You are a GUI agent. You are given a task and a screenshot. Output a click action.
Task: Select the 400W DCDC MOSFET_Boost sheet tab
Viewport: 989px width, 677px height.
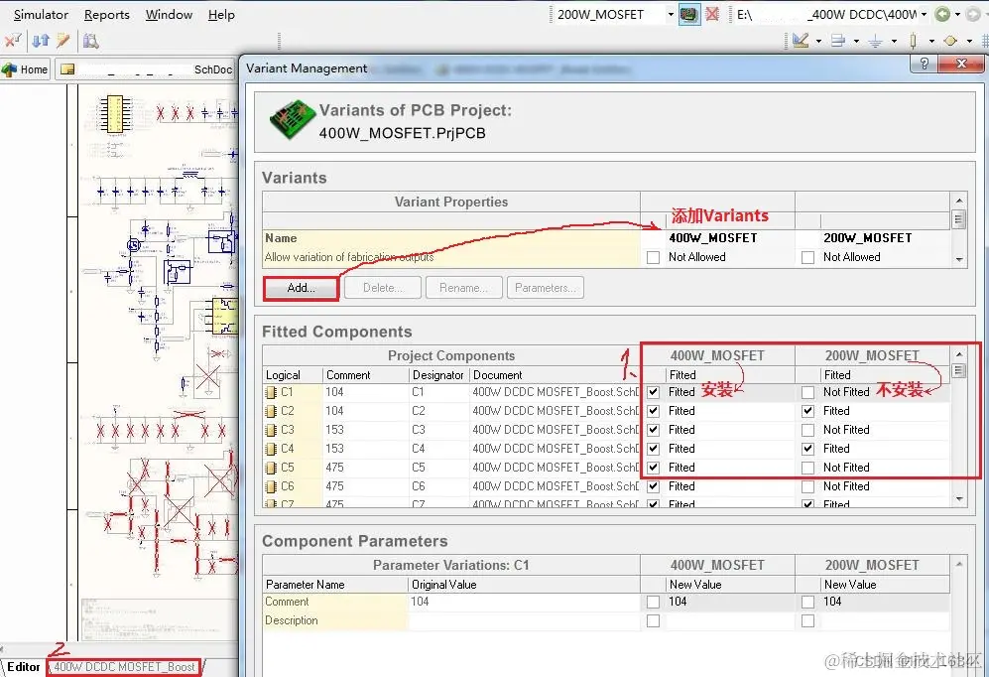point(124,667)
